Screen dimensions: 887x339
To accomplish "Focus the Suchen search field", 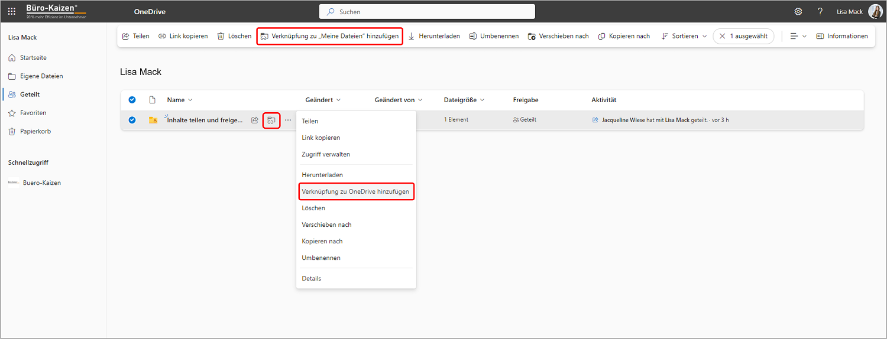I will 427,12.
